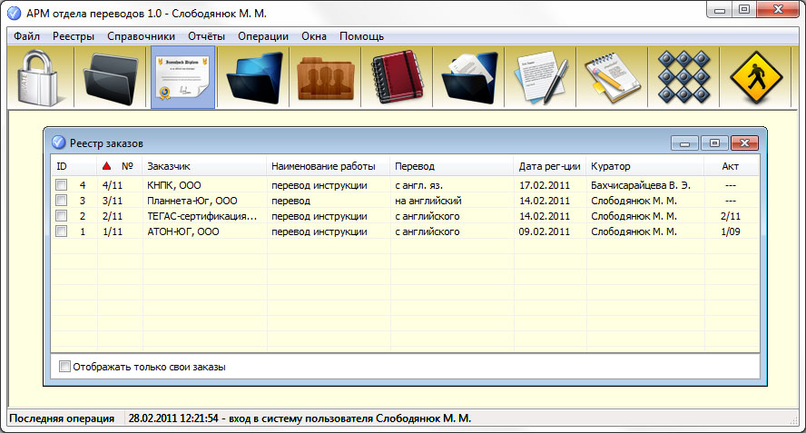This screenshot has height=433, width=806.
Task: Select the Планнета-Юг, ООО order row
Action: pos(192,201)
